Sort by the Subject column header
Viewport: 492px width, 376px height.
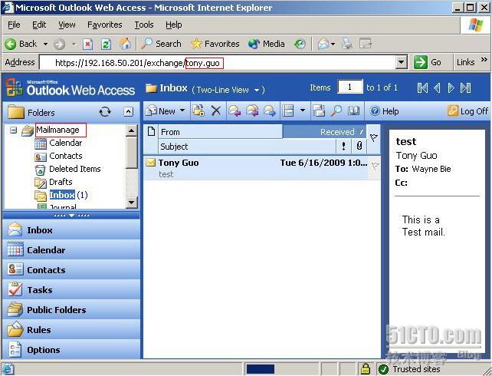[247, 147]
